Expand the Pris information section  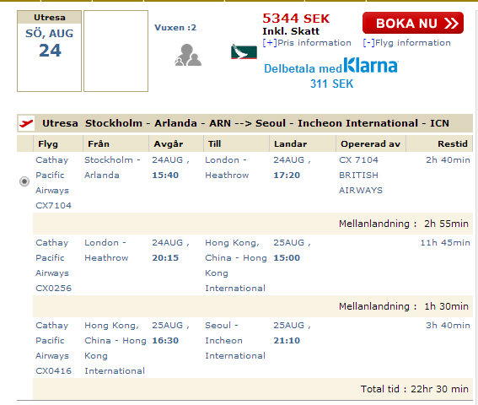point(307,43)
